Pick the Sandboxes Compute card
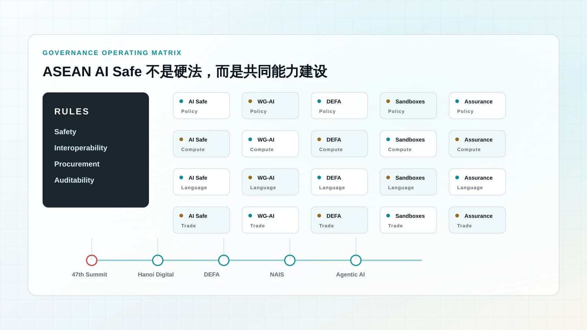 click(408, 144)
